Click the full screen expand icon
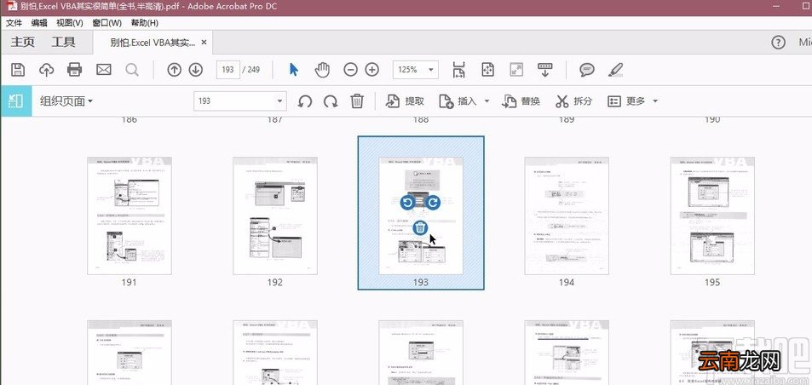This screenshot has width=812, height=385. (516, 69)
